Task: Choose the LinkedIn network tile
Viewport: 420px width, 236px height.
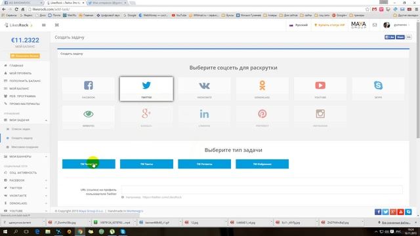Action: pos(204,117)
